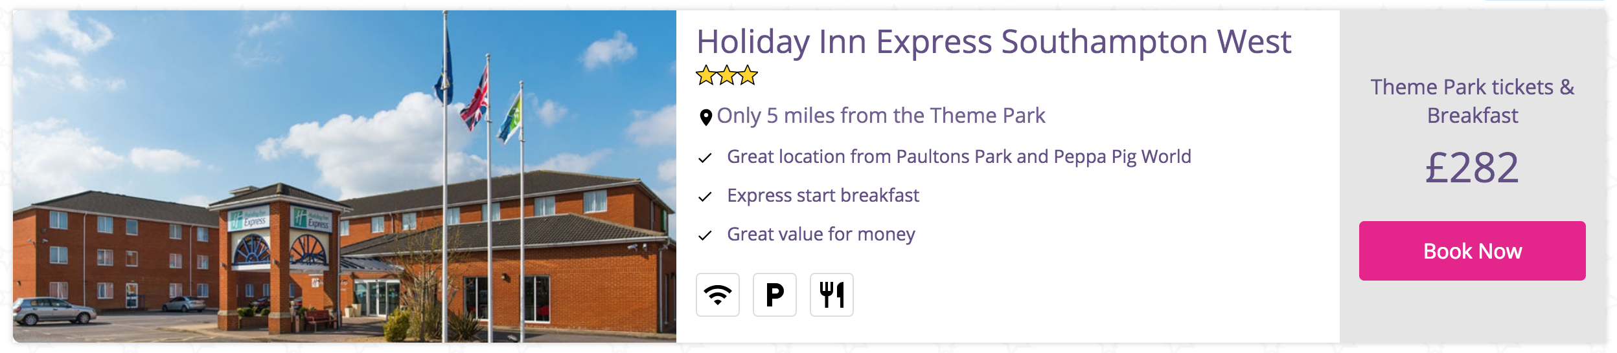Click Only 5 miles from the Theme Park
The width and height of the screenshot is (1617, 353).
point(880,116)
